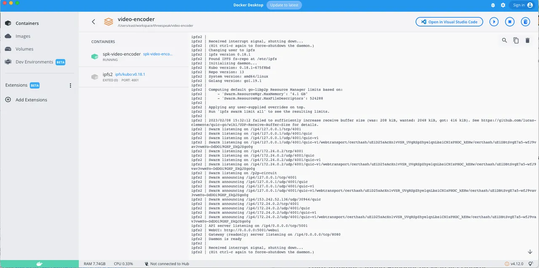This screenshot has height=268, width=539.
Task: Clear logs with the trash icon
Action: point(527,40)
